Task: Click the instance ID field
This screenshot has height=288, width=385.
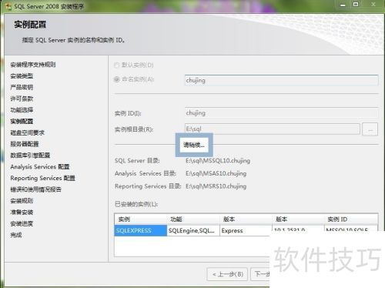Action: coord(281,113)
